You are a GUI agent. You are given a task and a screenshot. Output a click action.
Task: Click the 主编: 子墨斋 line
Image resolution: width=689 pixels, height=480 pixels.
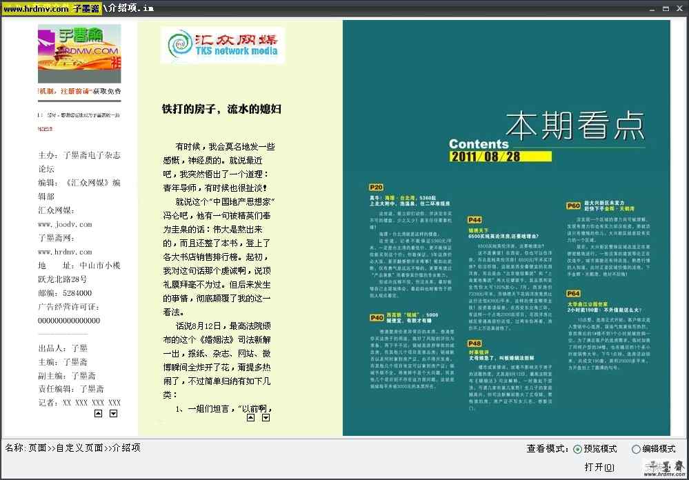63,362
